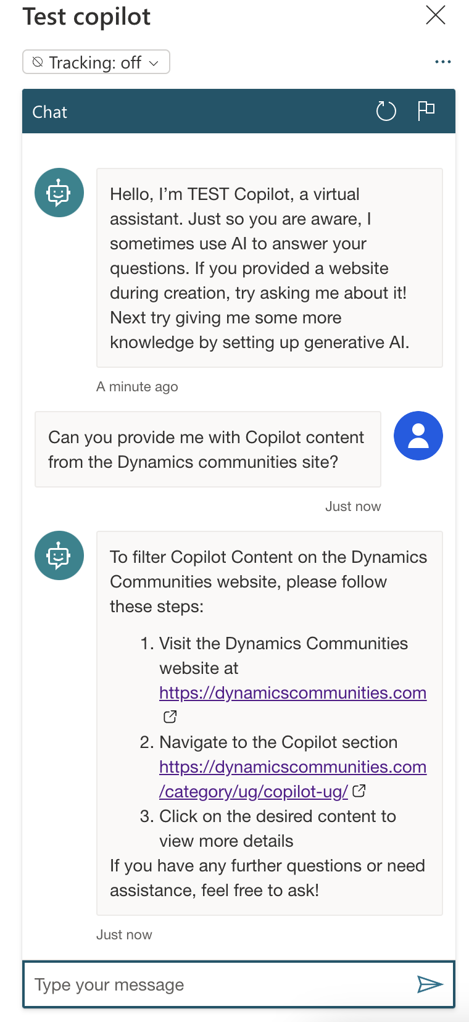
Task: Click the blue user avatar icon
Action: click(x=418, y=436)
